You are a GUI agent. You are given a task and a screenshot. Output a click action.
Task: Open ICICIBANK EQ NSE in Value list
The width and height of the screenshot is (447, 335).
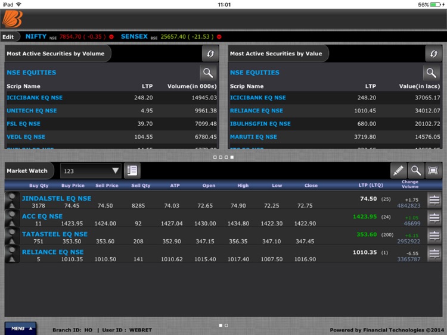(x=257, y=98)
